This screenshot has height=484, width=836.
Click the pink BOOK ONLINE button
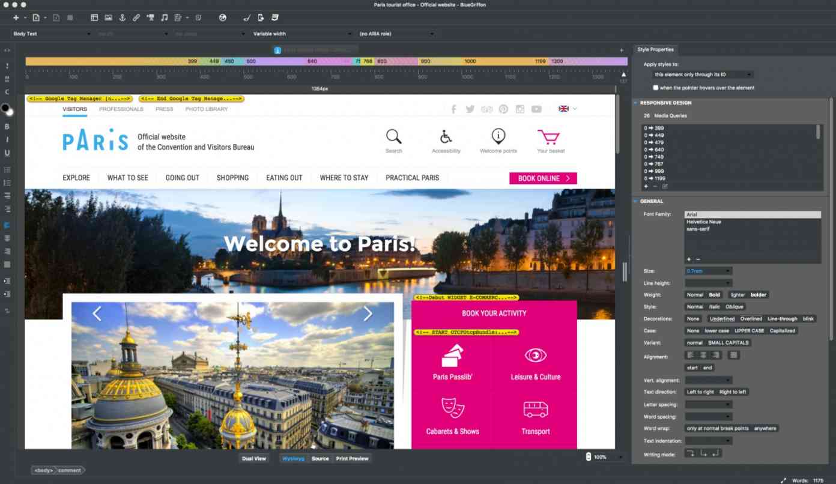pyautogui.click(x=542, y=178)
